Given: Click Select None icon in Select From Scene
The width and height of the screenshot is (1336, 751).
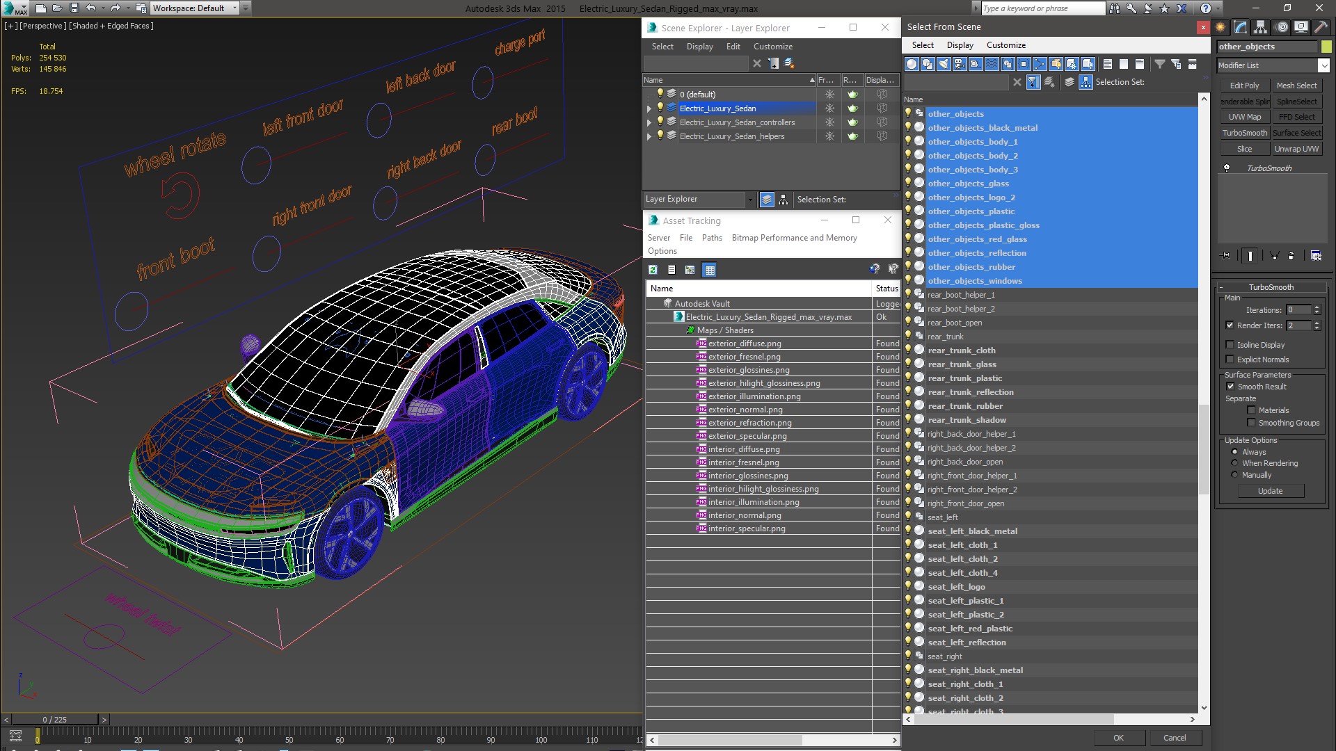Looking at the screenshot, I should pyautogui.click(x=1124, y=64).
